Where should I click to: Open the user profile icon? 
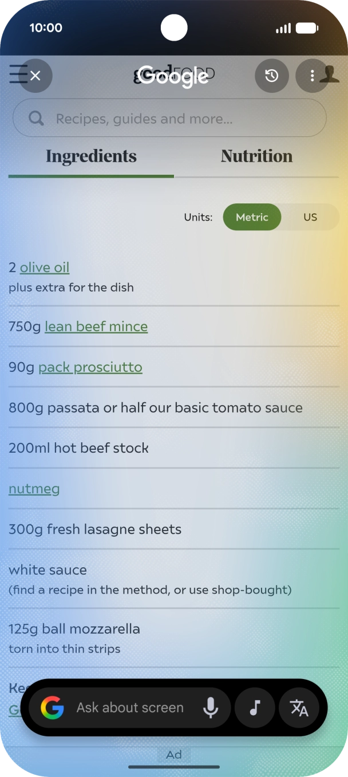click(331, 74)
